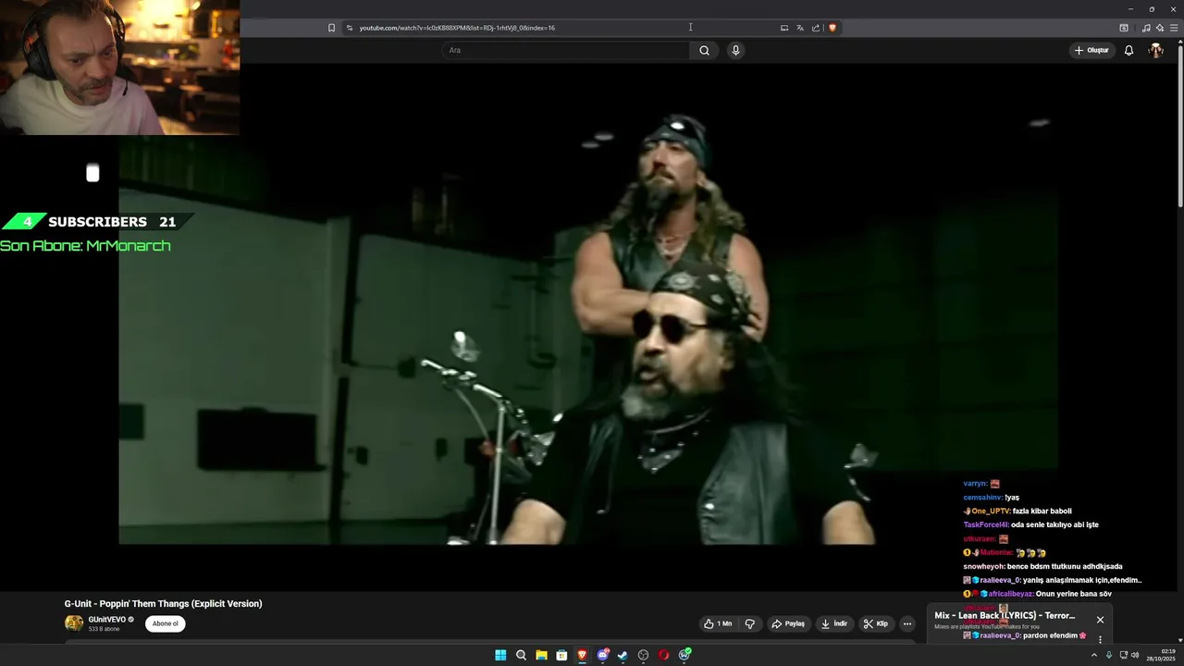Screen dimensions: 1184x666
Task: Open File Explorer from the taskbar
Action: [x=541, y=655]
